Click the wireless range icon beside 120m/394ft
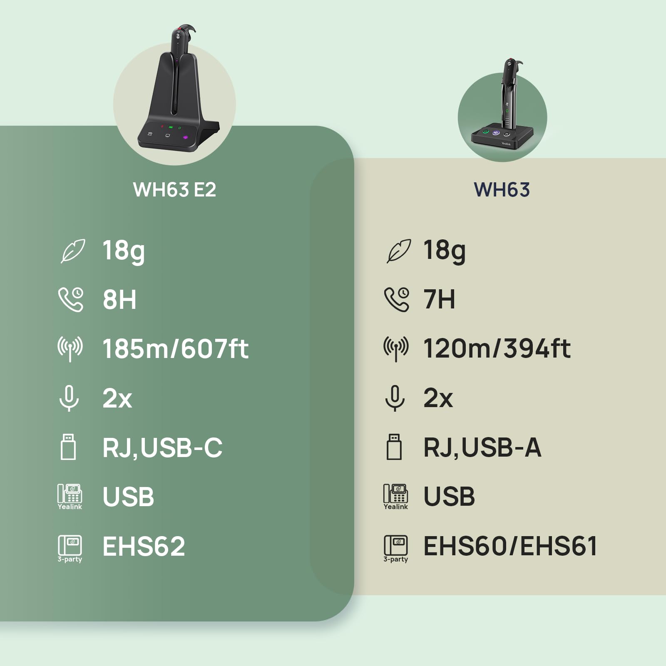This screenshot has height=666, width=666. coord(396,349)
